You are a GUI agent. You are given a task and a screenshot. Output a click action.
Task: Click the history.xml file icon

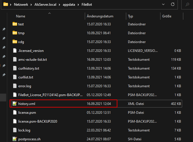pos(15,104)
